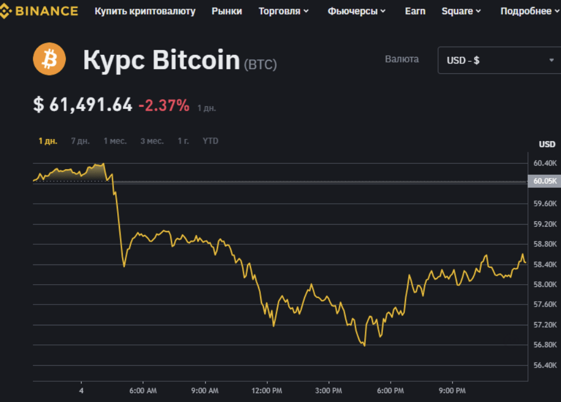Switch chart to 1 мес. range
The image size is (561, 402).
115,141
